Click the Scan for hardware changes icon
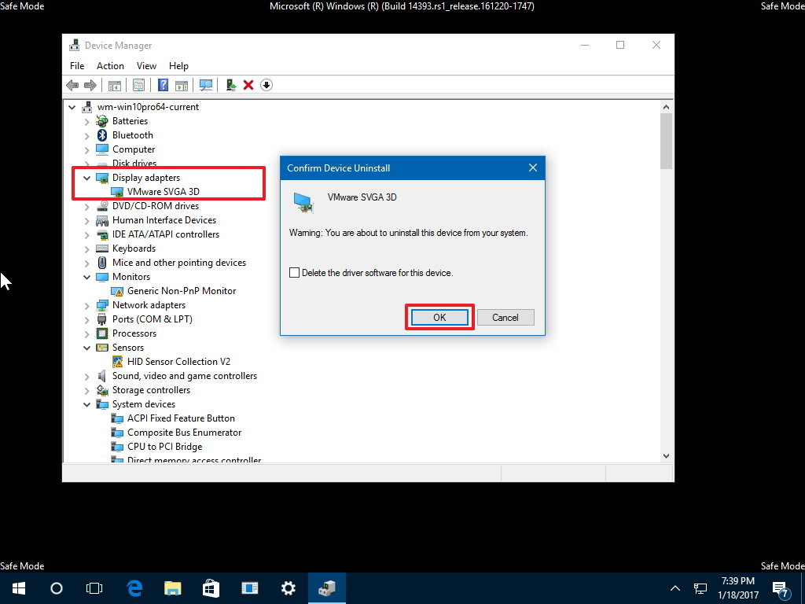 [x=206, y=85]
